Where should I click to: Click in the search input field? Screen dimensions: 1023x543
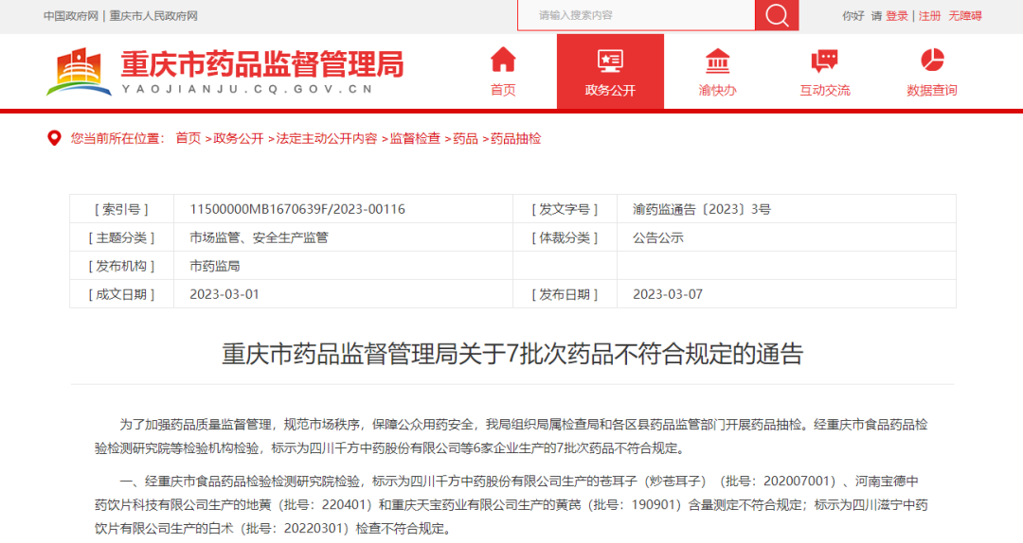[x=637, y=15]
